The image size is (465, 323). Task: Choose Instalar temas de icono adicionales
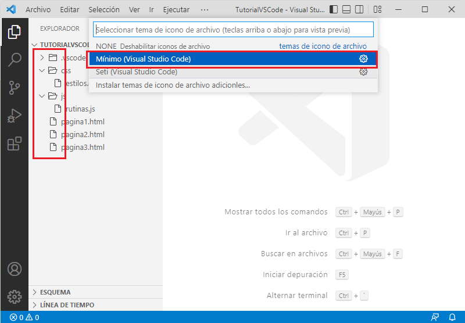[234, 85]
